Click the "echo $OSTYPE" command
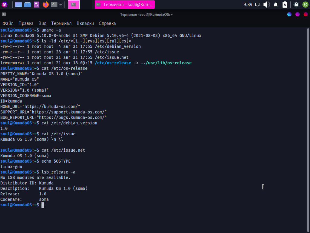The height and width of the screenshot is (233, 310). coord(56,161)
